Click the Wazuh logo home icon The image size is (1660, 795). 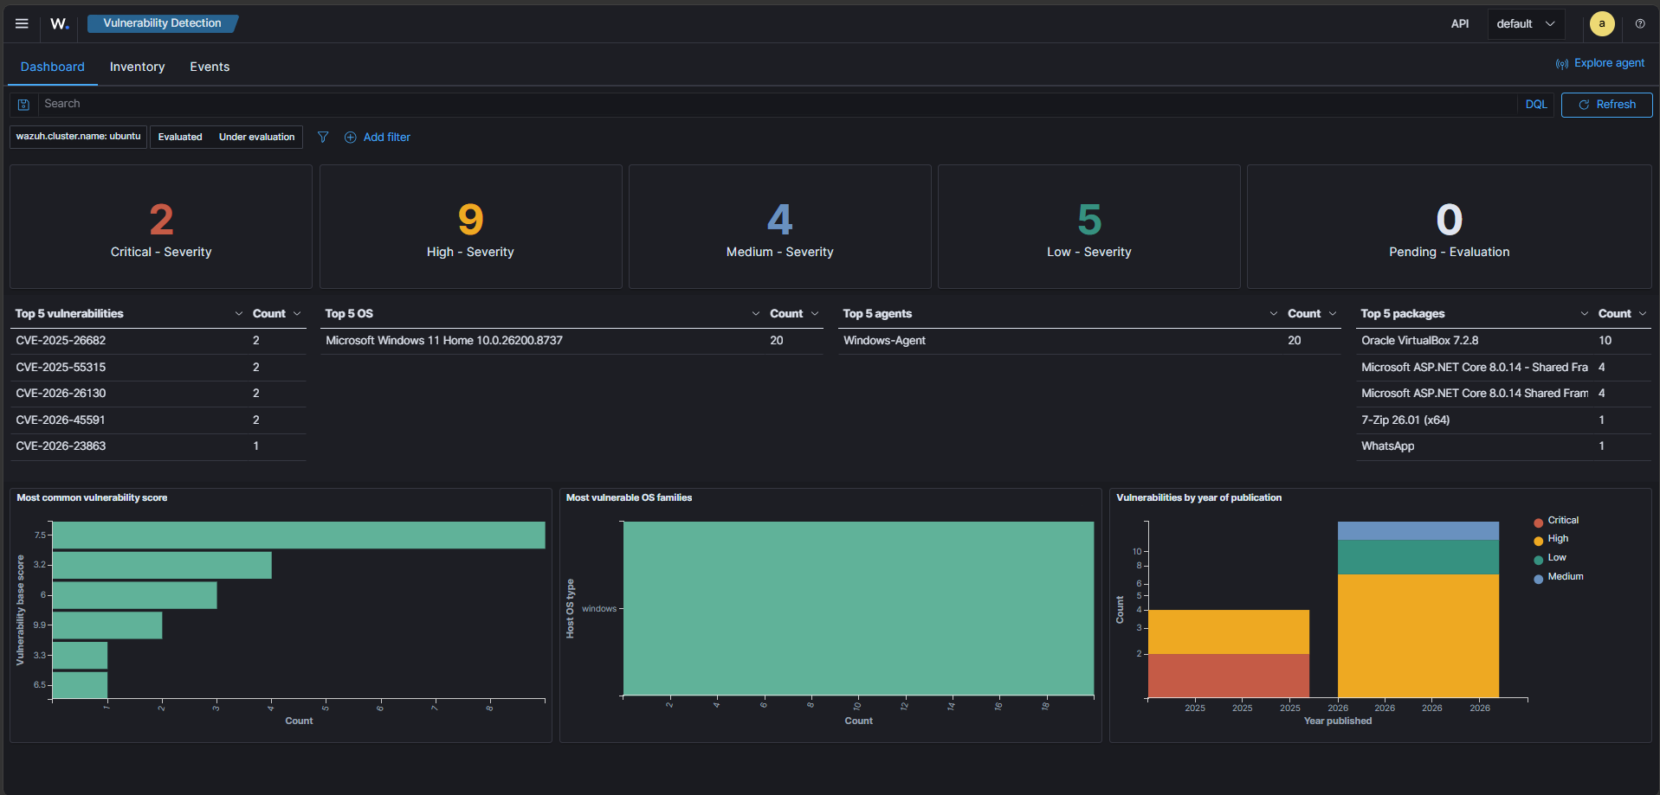(59, 23)
